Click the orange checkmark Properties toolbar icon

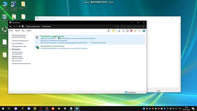135,31
